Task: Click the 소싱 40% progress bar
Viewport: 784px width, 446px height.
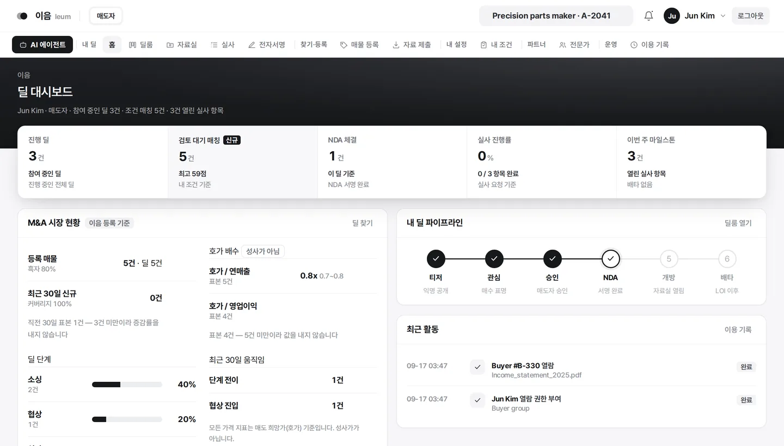Action: click(127, 385)
